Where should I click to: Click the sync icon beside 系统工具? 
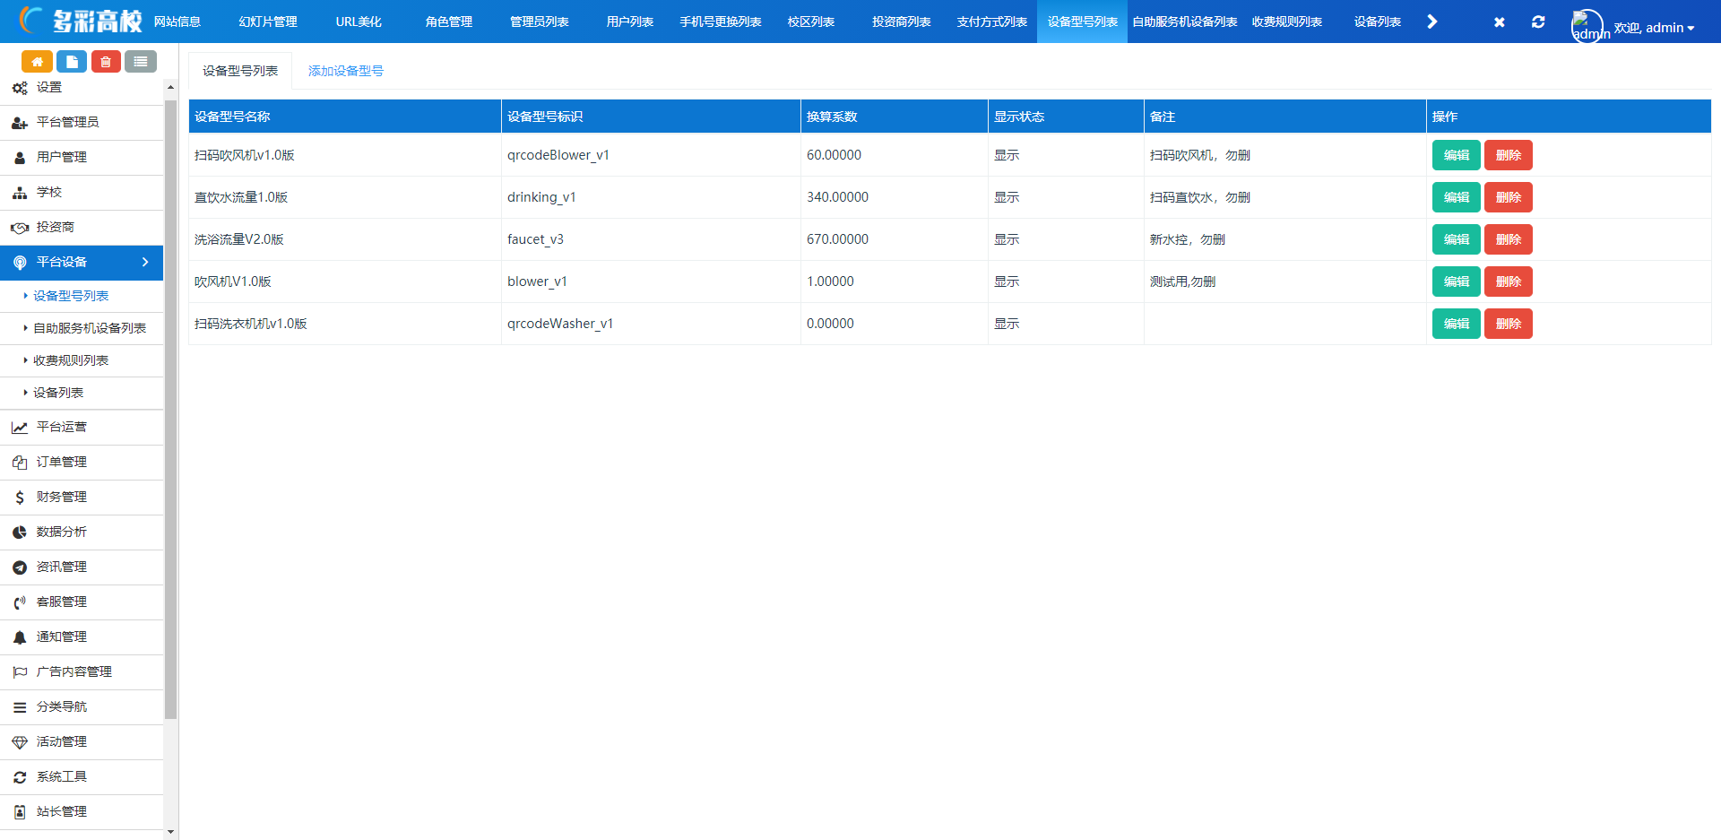pos(20,777)
